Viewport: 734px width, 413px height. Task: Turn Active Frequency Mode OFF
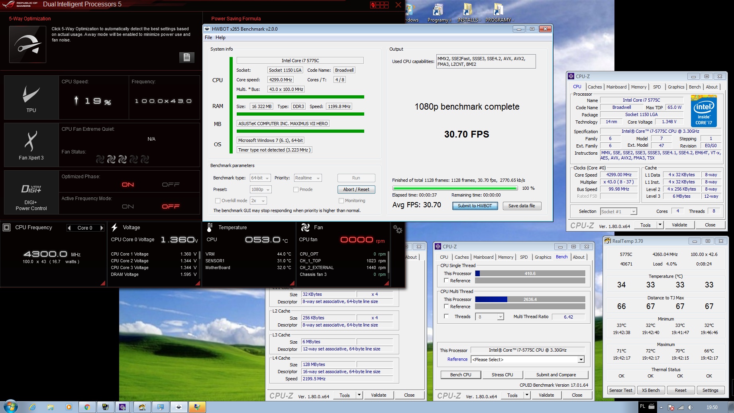[x=171, y=206]
